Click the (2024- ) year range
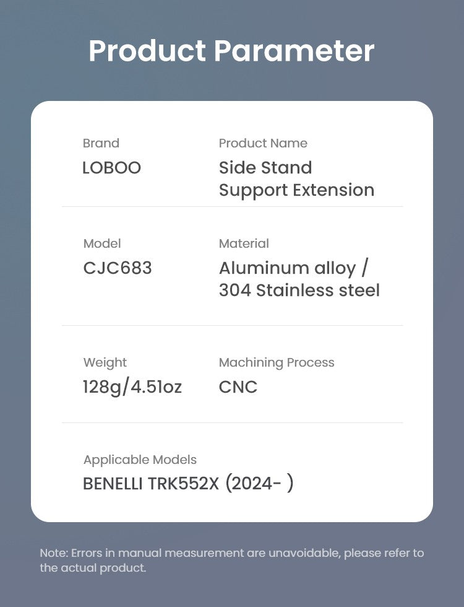This screenshot has width=464, height=607. pyautogui.click(x=259, y=484)
